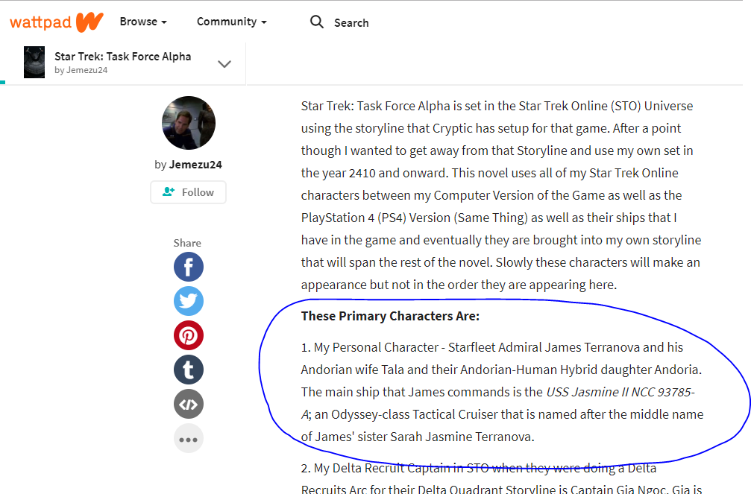This screenshot has height=494, width=751.
Task: Open the embed code share option
Action: pyautogui.click(x=189, y=405)
